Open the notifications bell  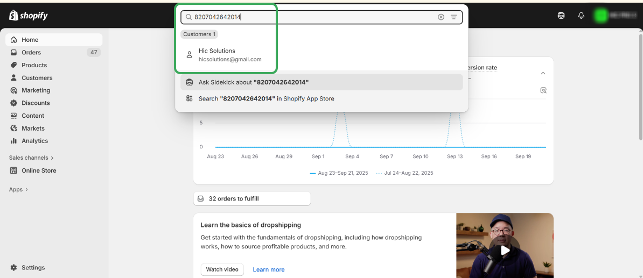coord(581,16)
